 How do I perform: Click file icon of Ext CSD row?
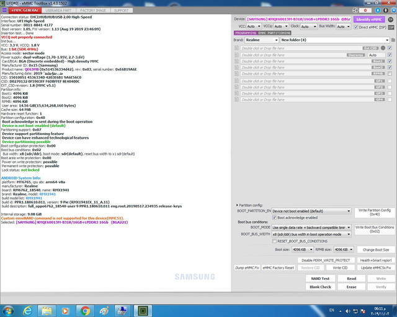[236, 48]
